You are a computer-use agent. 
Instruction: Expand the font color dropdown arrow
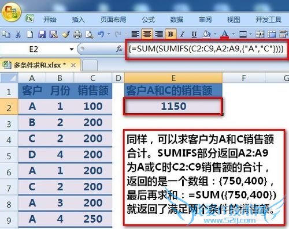tap(234, 34)
